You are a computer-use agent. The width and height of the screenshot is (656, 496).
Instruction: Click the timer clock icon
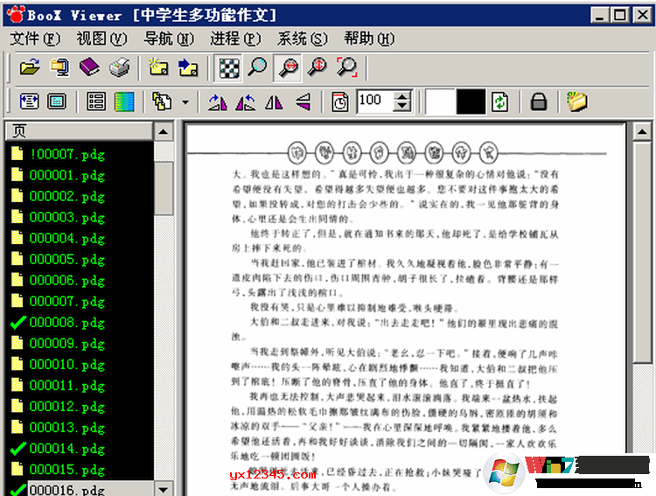point(339,101)
